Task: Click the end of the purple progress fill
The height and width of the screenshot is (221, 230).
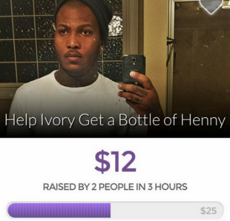Action: click(109, 210)
